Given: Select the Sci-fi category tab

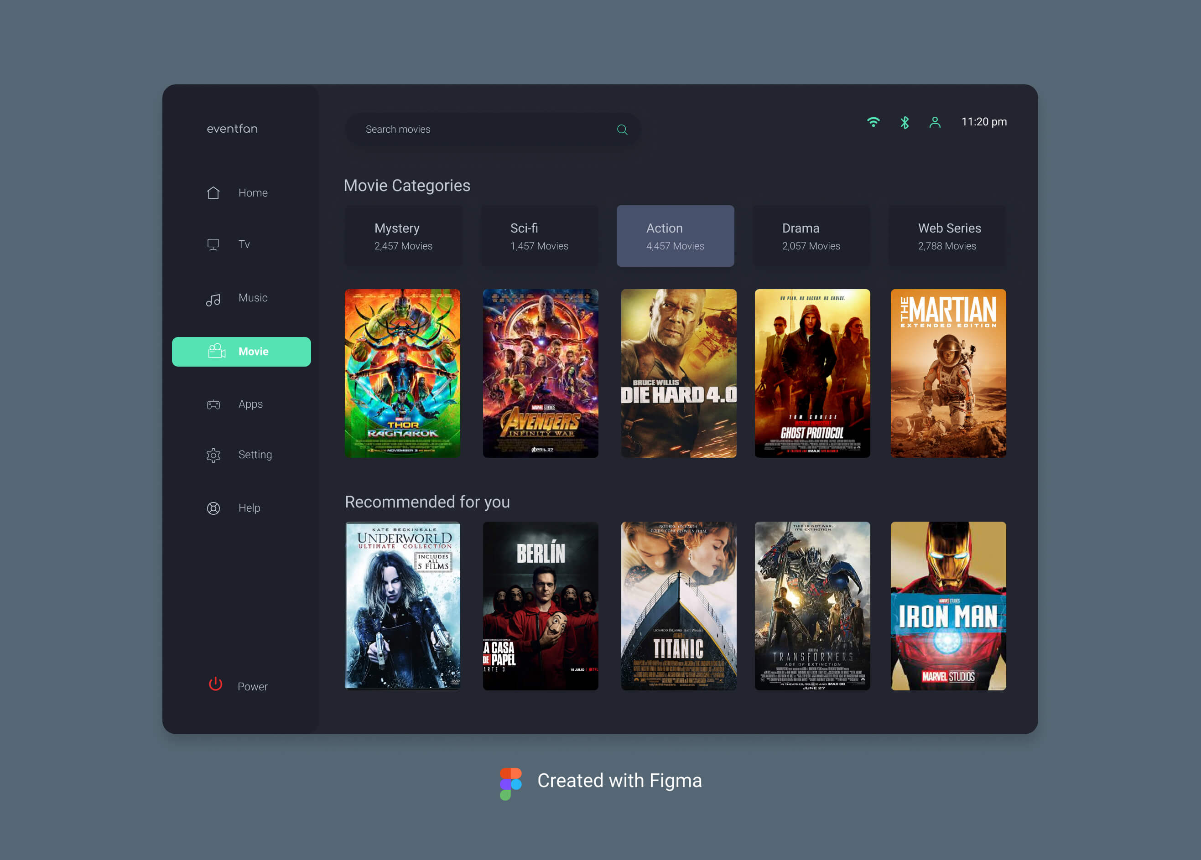Looking at the screenshot, I should [x=539, y=236].
